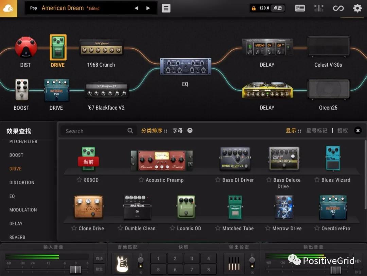Click the search magnifier icon

[x=130, y=131]
